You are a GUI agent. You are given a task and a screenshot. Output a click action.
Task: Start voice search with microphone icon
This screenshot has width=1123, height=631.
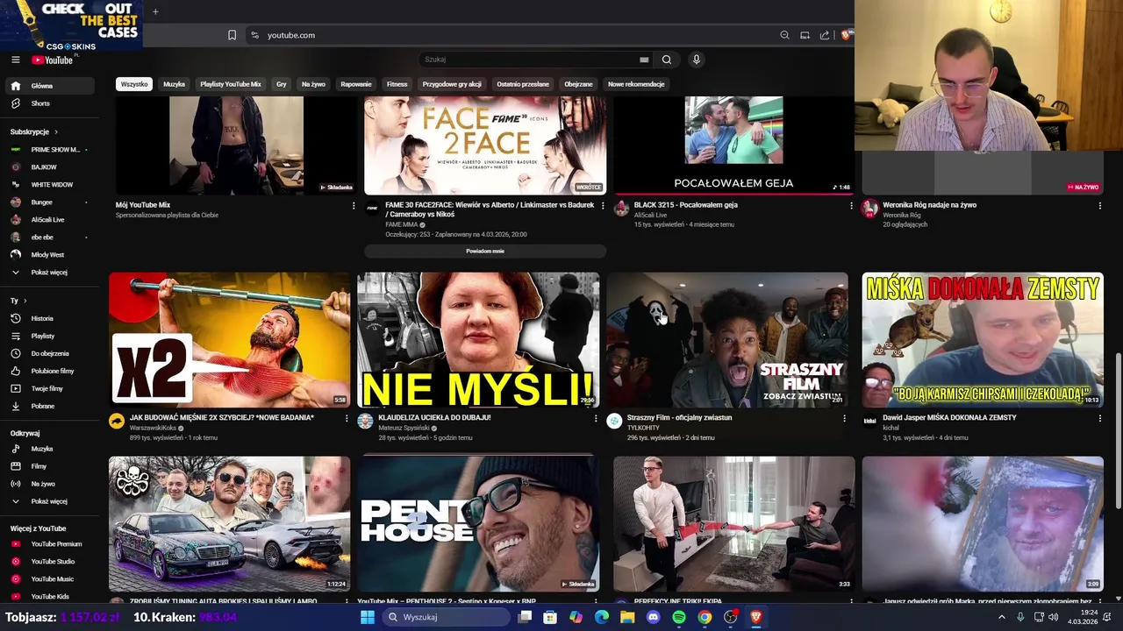coord(696,60)
